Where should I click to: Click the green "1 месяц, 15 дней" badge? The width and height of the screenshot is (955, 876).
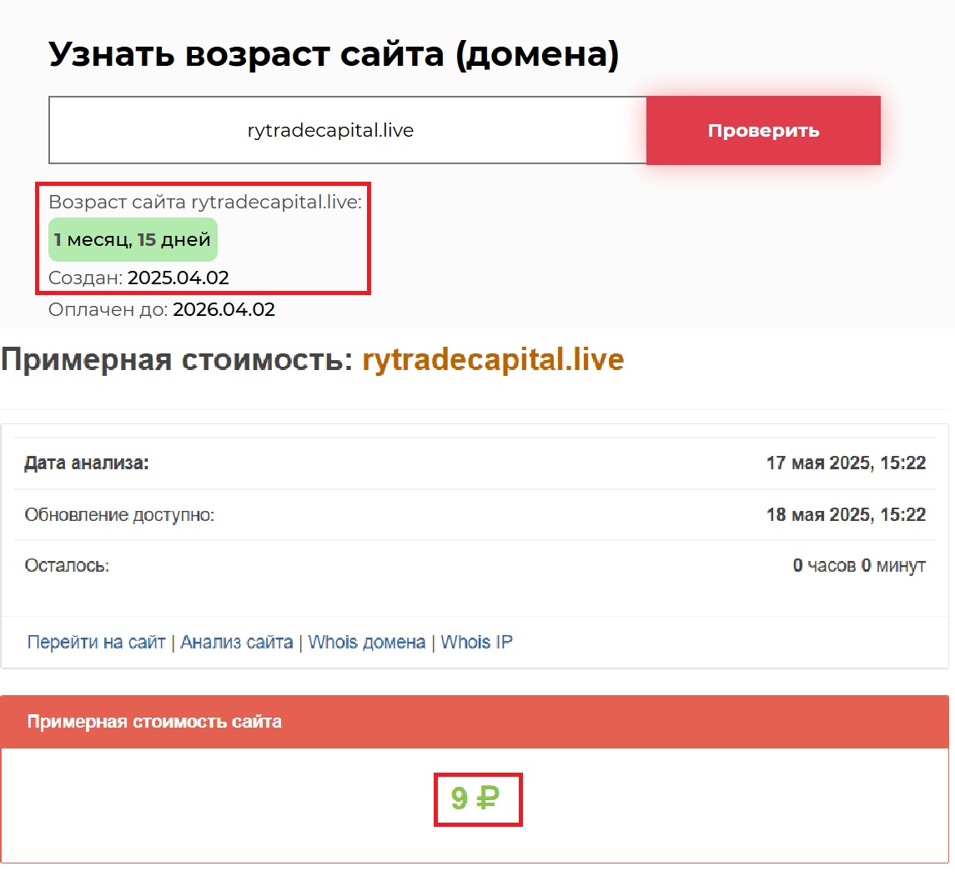[133, 240]
